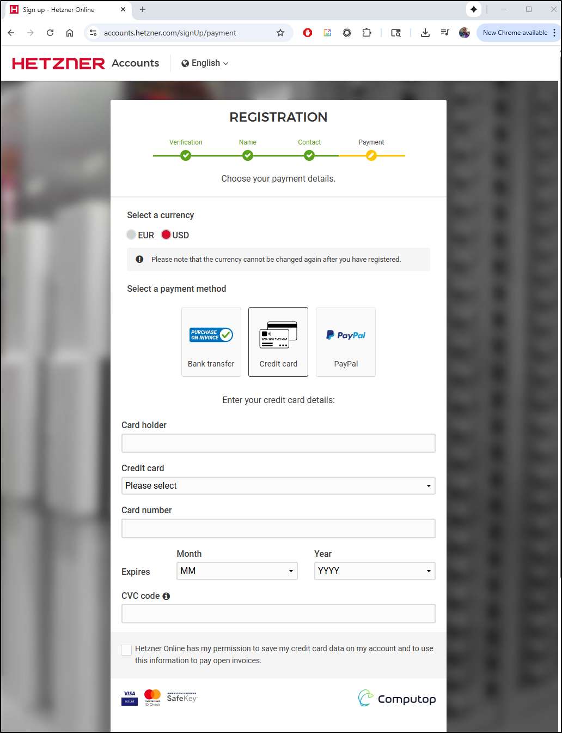This screenshot has height=733, width=562.
Task: Reload the page with the refresh icon
Action: click(x=50, y=33)
